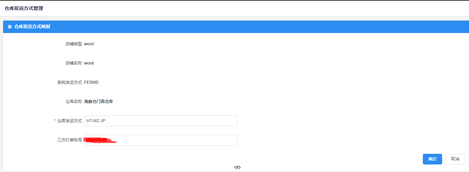Select the FEDHD shipping method value
This screenshot has height=172, width=469.
tap(91, 82)
